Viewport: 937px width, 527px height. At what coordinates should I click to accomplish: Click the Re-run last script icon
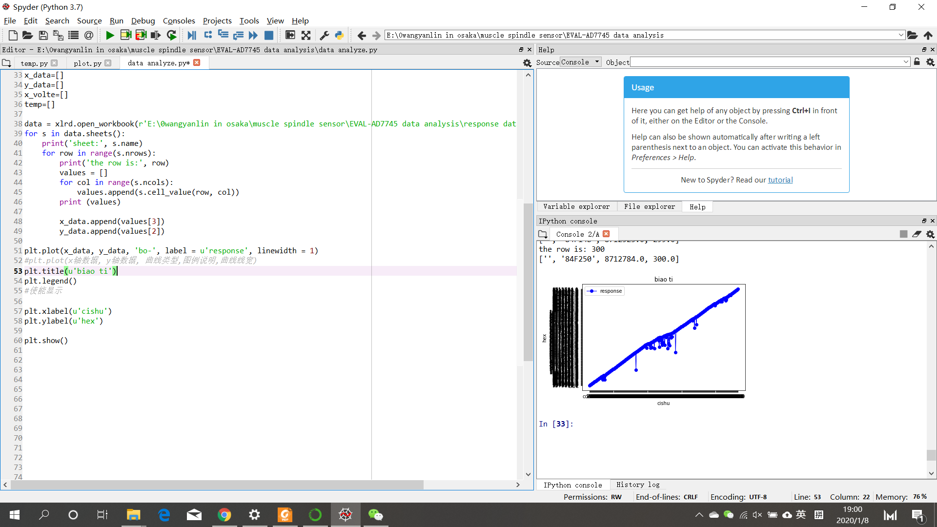pyautogui.click(x=171, y=35)
